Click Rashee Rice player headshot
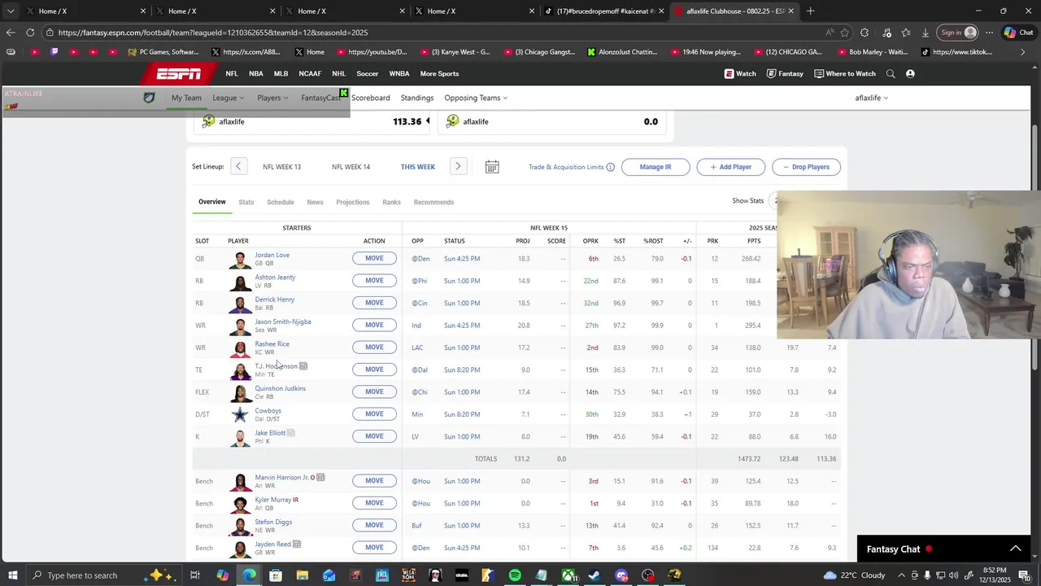 pos(240,348)
